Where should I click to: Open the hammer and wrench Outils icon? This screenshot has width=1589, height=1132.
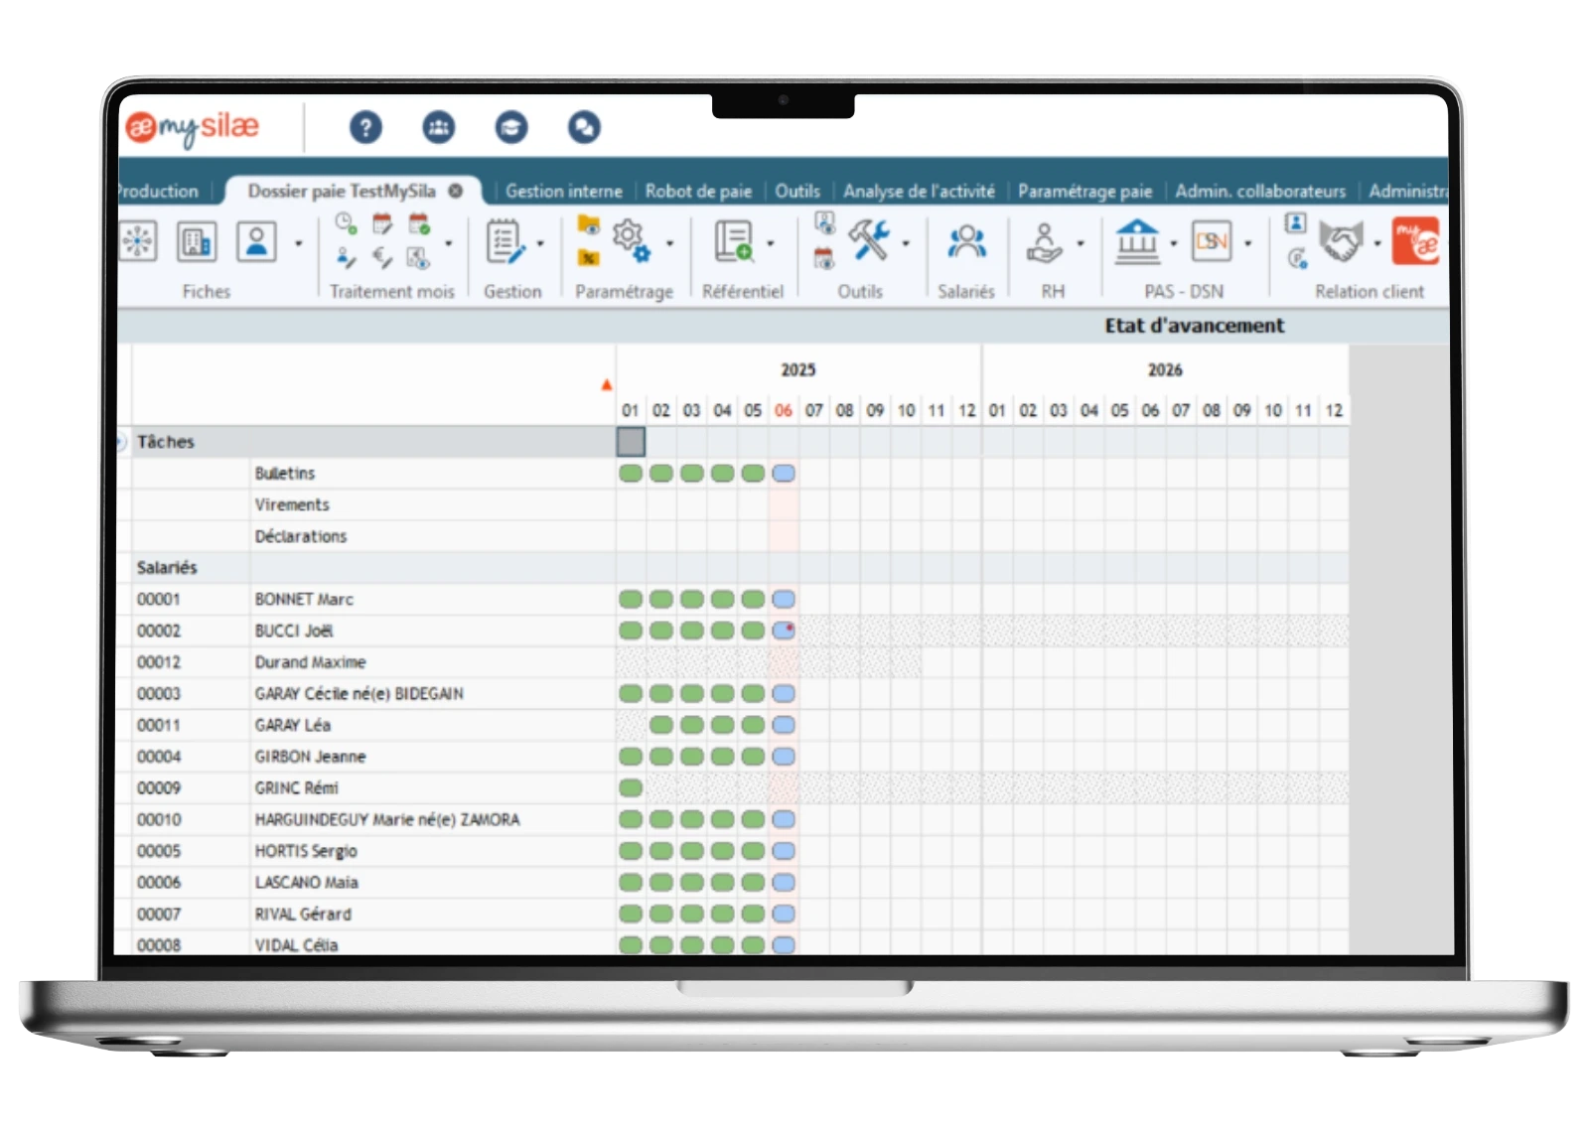[869, 240]
